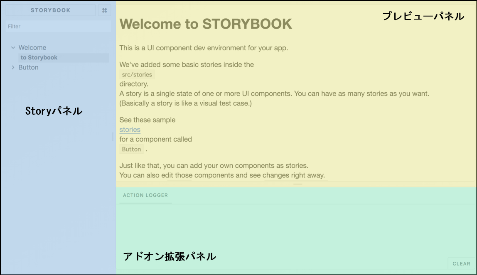Click the 'Welcome to STORYBOOK' heading
Viewport: 477px width, 275px height.
tap(206, 24)
